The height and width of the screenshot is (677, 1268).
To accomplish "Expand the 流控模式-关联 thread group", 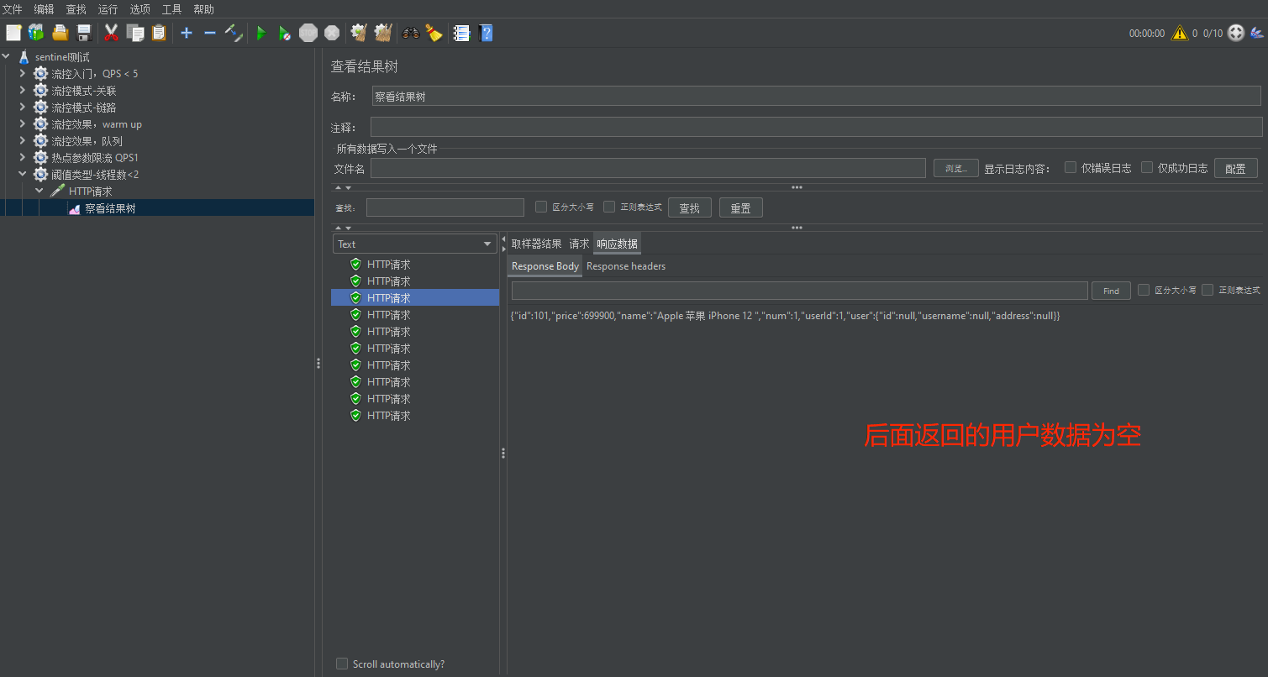I will 23,90.
